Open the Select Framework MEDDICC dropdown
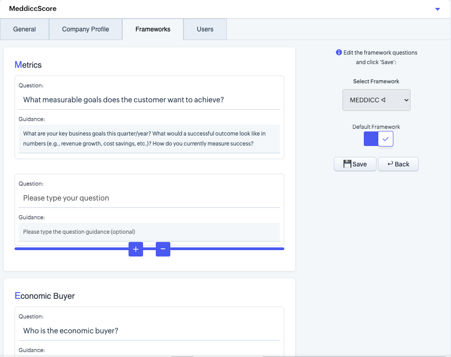Viewport: 451px width, 357px height. click(x=376, y=100)
